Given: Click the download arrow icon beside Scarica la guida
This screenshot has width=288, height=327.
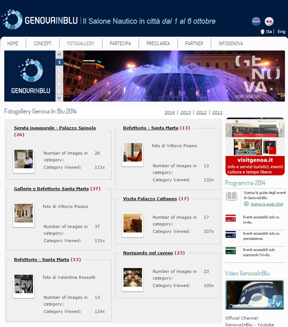Looking at the screenshot, I should [246, 204].
